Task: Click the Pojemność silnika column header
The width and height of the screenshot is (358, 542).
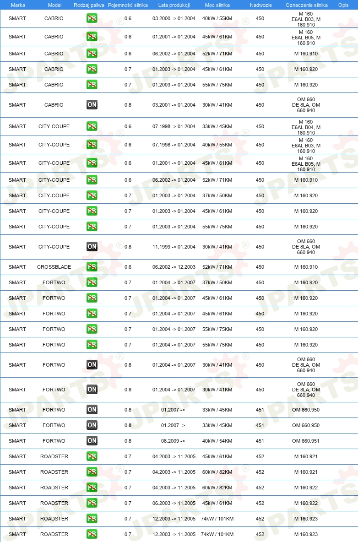Action: tap(128, 5)
